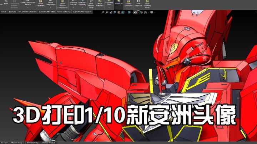The width and height of the screenshot is (257, 144).
Task: Expand Linear Component Pattern dropdown arrow
Action: [28, 8]
